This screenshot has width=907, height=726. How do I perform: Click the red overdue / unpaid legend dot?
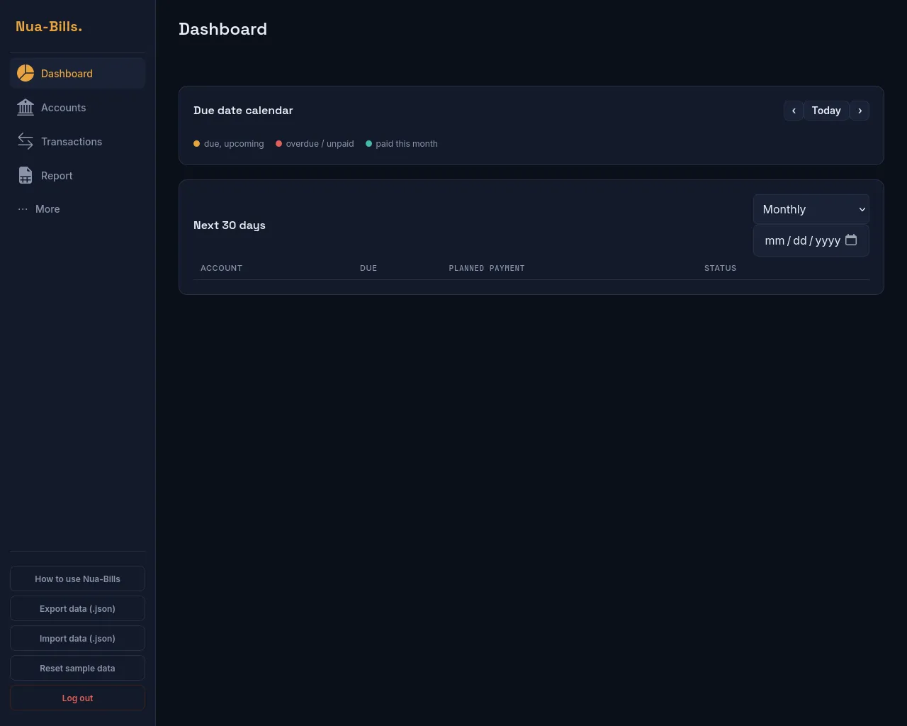click(x=278, y=144)
